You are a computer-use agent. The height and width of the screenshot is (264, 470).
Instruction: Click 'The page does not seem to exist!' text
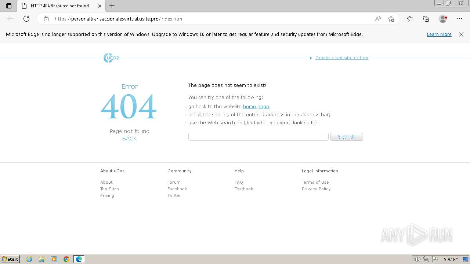tap(227, 85)
